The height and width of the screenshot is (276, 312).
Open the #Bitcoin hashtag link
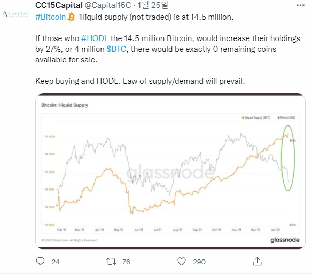coord(51,17)
